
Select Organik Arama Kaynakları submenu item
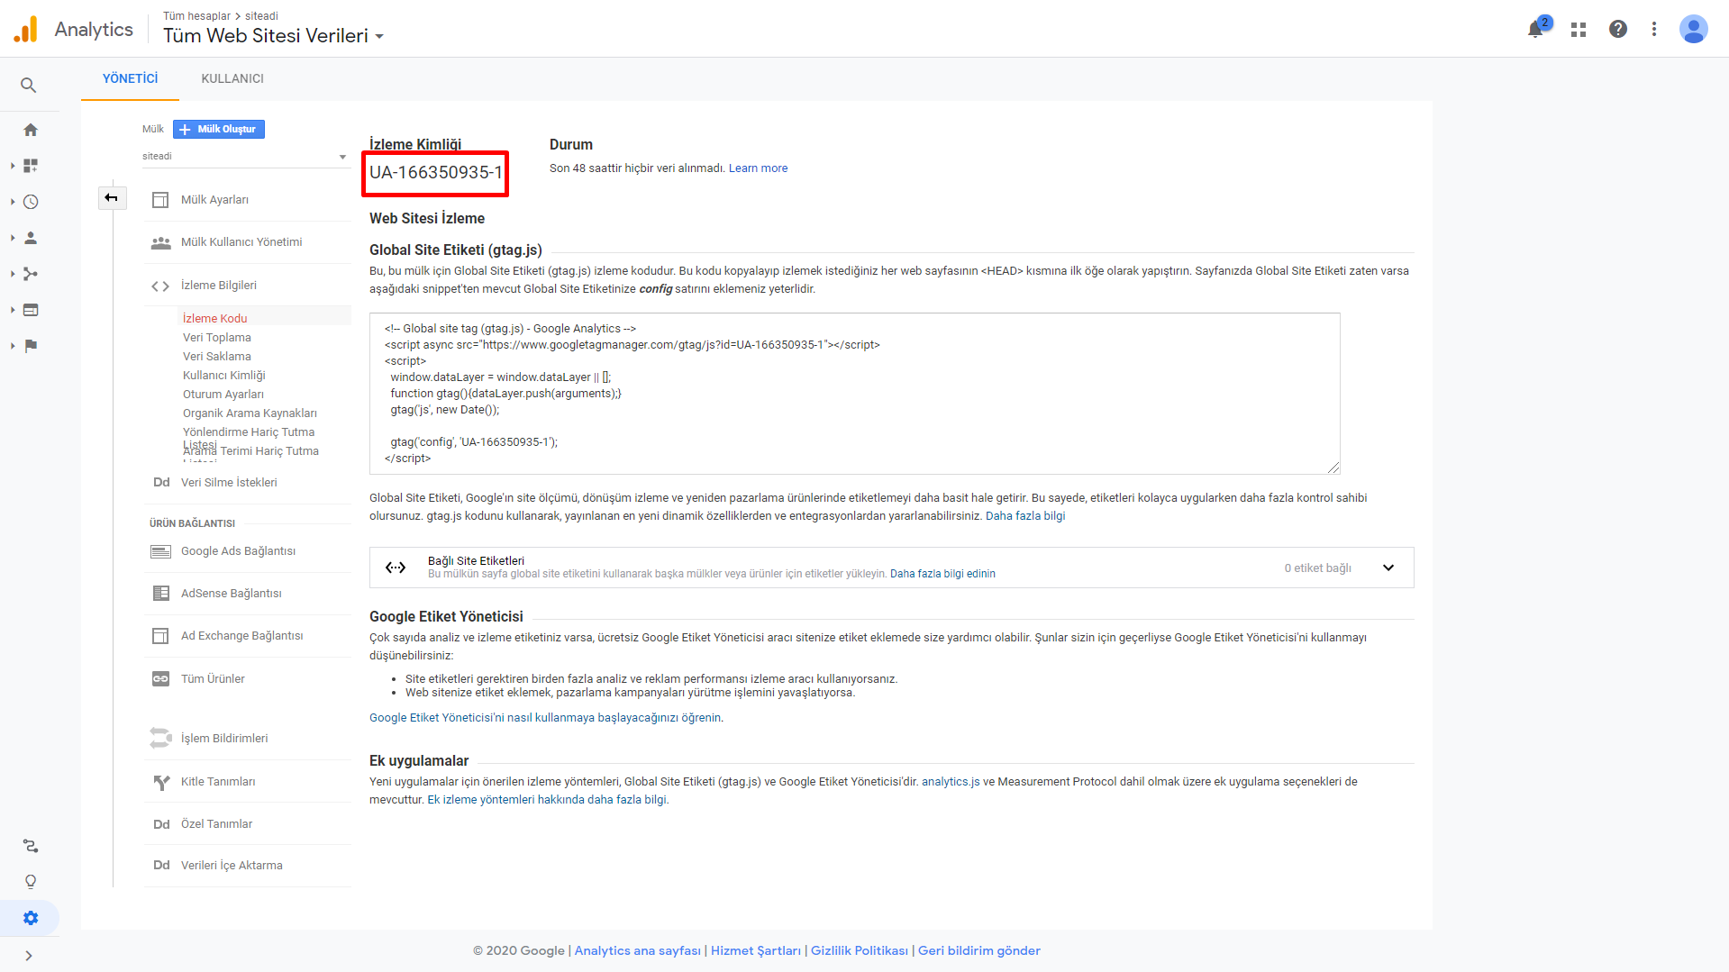[x=250, y=413]
